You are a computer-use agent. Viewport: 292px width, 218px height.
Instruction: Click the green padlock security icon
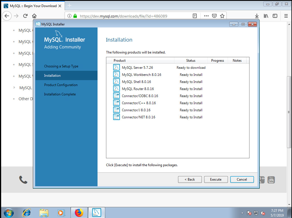pos(75,16)
